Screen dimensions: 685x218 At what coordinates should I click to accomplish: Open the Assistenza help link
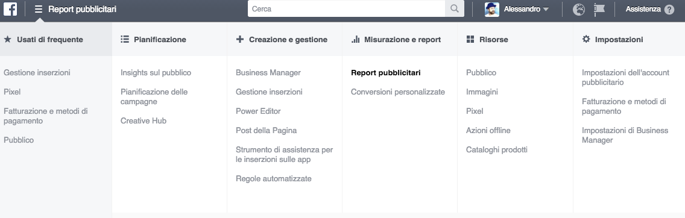tap(643, 8)
